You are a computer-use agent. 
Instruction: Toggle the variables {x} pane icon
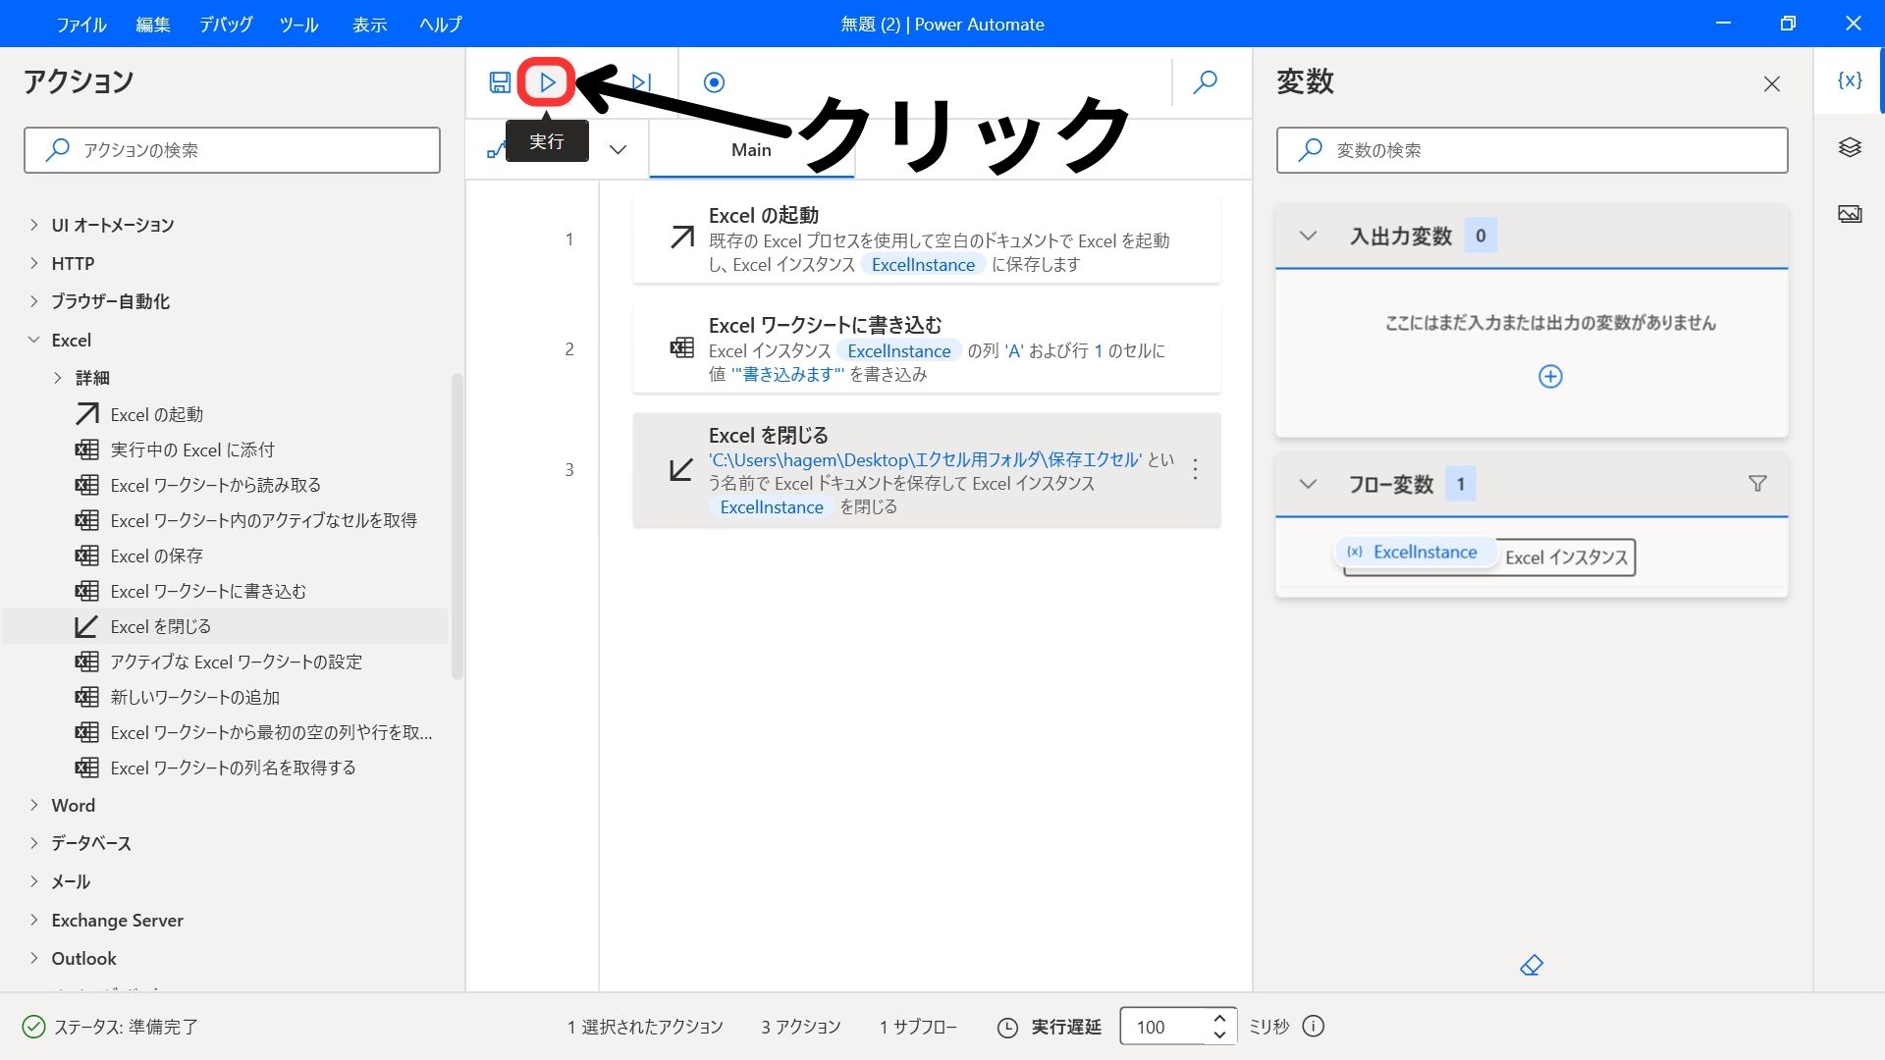1850,80
